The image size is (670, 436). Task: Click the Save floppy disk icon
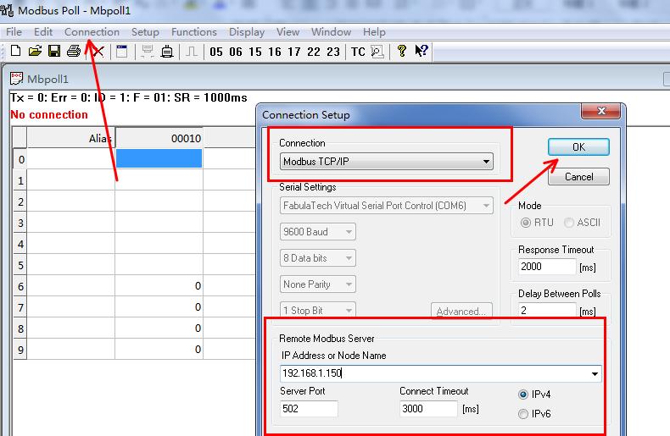pos(53,52)
